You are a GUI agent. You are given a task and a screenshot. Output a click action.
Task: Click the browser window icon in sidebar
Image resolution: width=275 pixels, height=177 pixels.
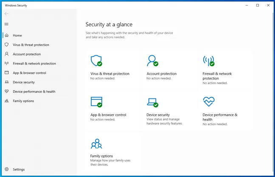tap(7, 73)
